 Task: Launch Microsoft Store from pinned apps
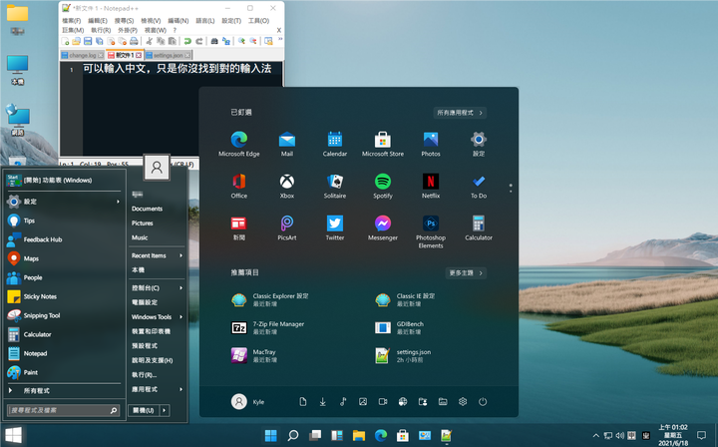pos(383,144)
